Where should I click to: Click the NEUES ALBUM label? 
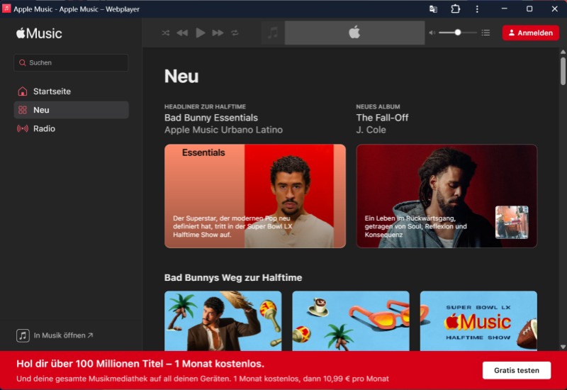(378, 107)
